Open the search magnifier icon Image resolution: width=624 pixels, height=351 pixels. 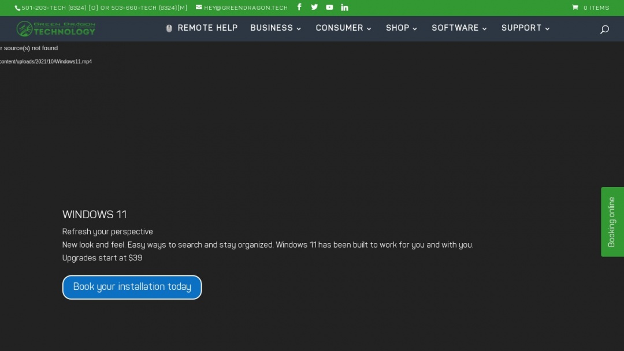(x=604, y=29)
